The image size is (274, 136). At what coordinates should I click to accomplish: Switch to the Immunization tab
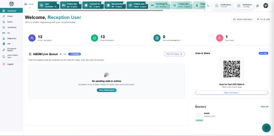coord(115,5)
